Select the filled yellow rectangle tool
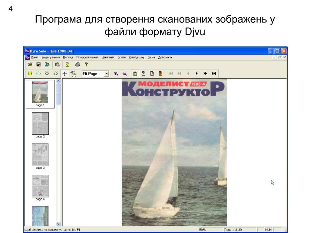This screenshot has height=233, width=310. [30, 73]
